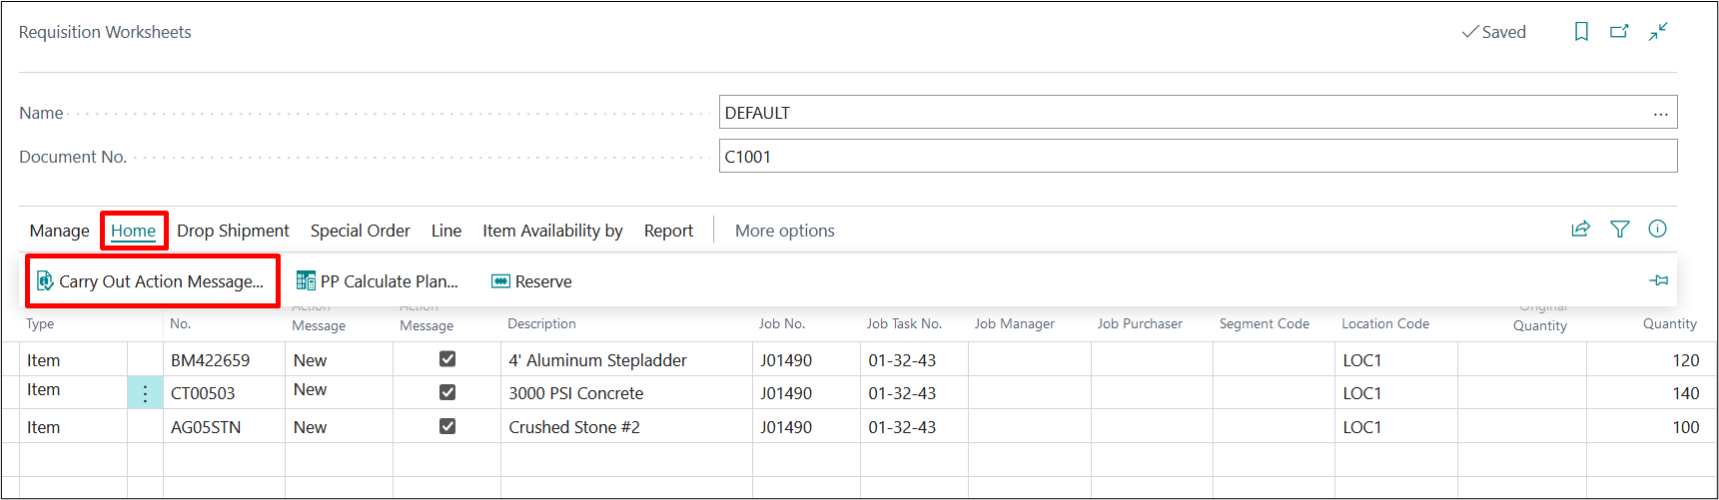Open the filter funnel icon
This screenshot has width=1719, height=500.
point(1619,230)
